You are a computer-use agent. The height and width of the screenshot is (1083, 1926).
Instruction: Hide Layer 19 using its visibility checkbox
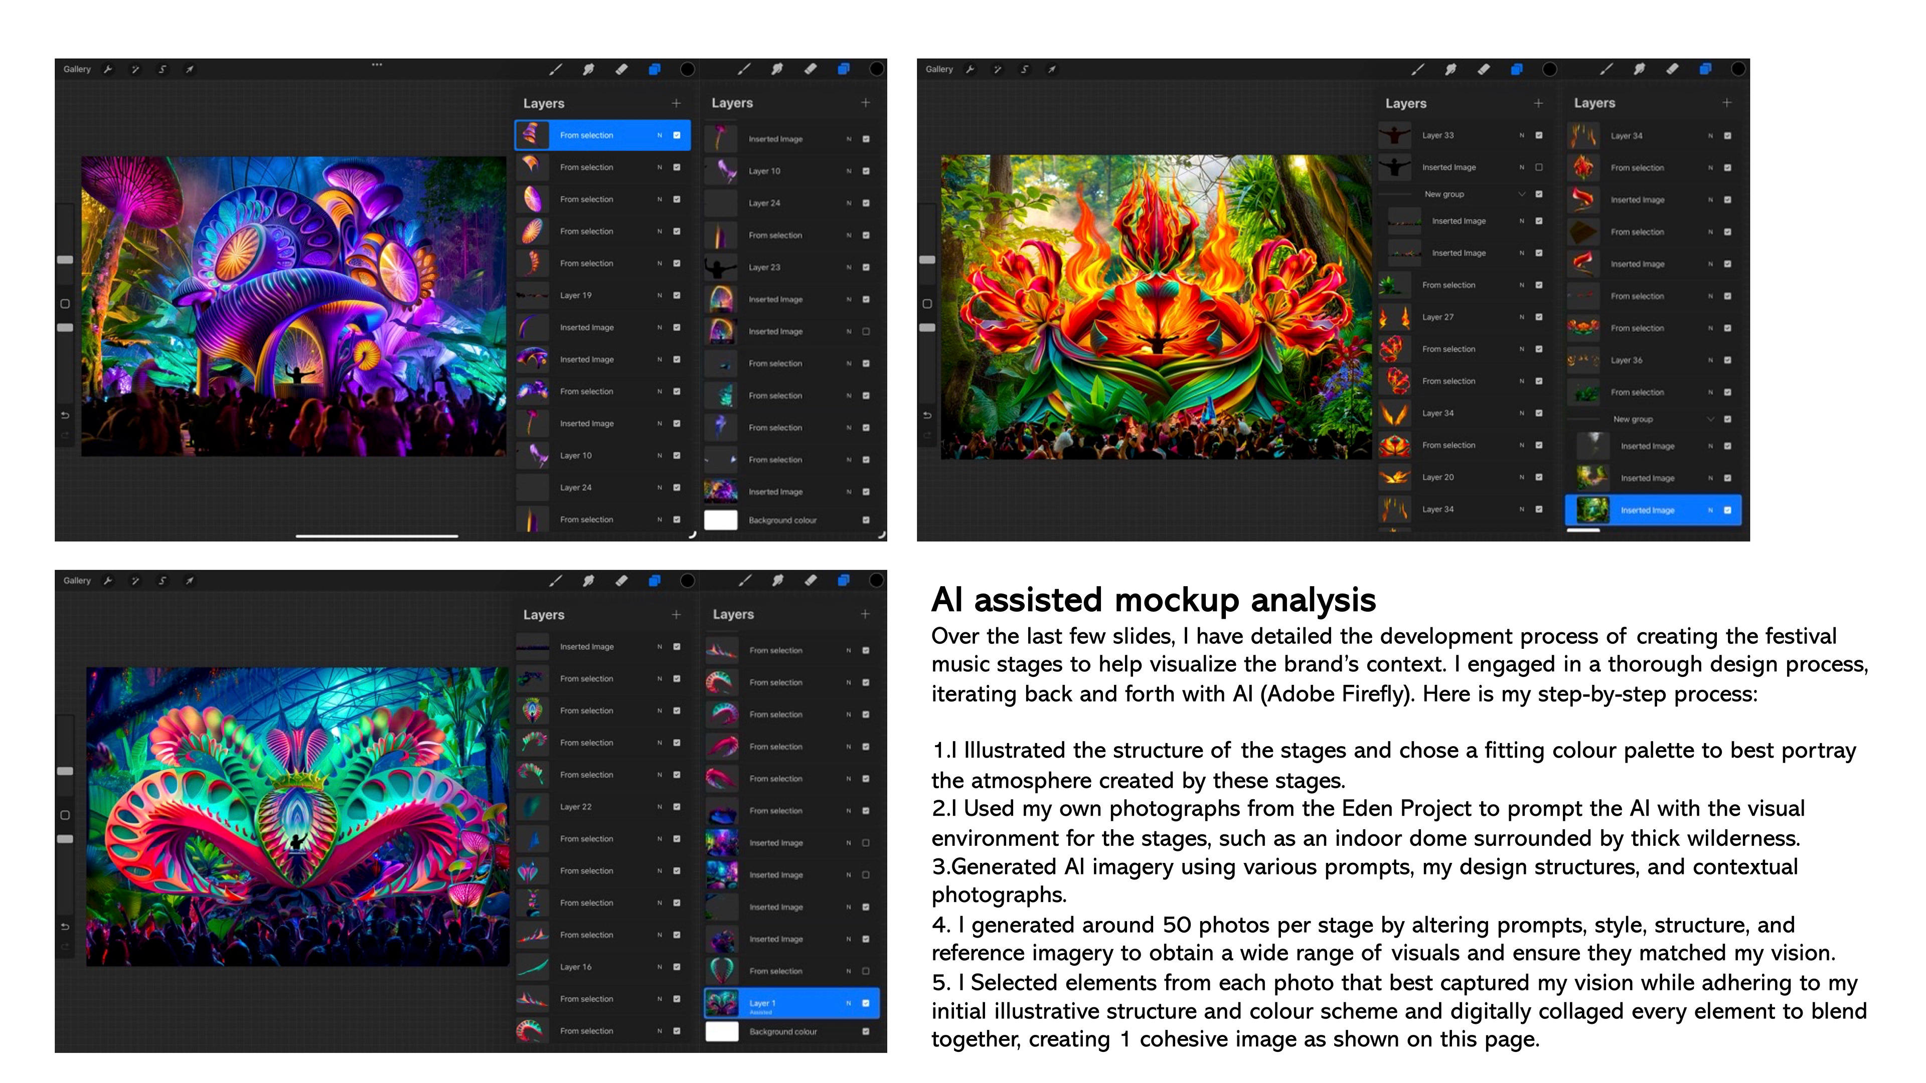coord(677,295)
